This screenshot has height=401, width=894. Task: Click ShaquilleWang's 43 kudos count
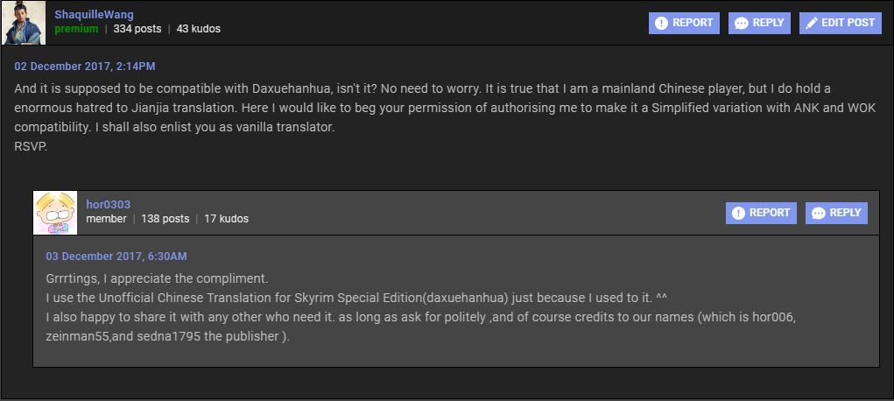198,29
